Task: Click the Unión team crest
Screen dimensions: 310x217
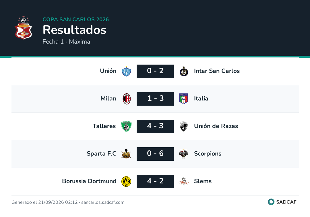Action: point(126,71)
